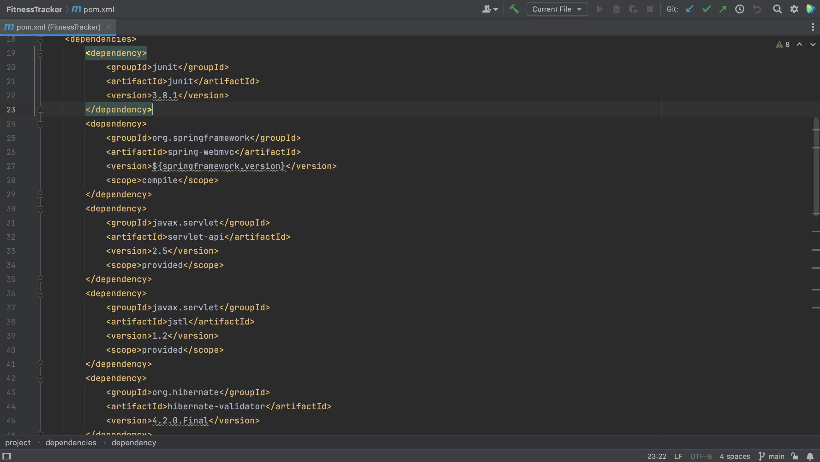Open Search Everywhere with the magnifier icon
This screenshot has height=462, width=820.
click(777, 9)
